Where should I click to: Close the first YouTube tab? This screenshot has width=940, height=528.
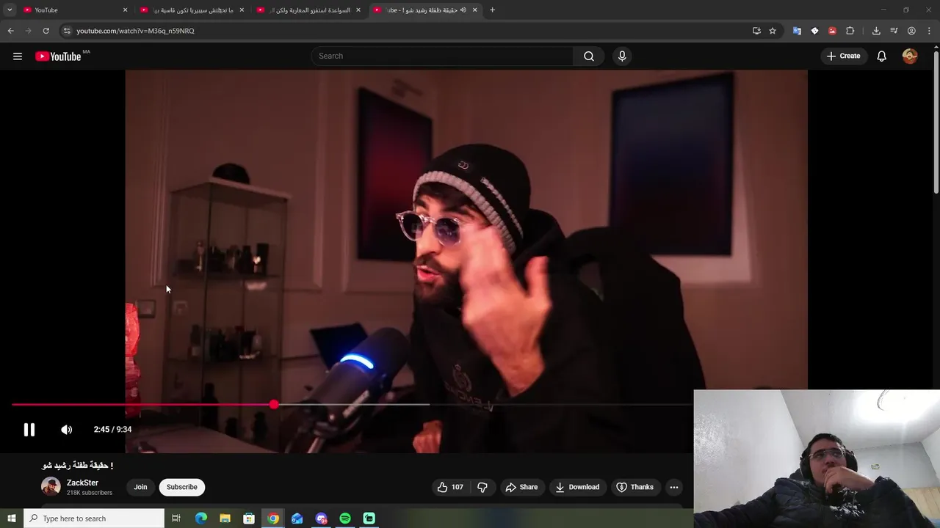[125, 10]
